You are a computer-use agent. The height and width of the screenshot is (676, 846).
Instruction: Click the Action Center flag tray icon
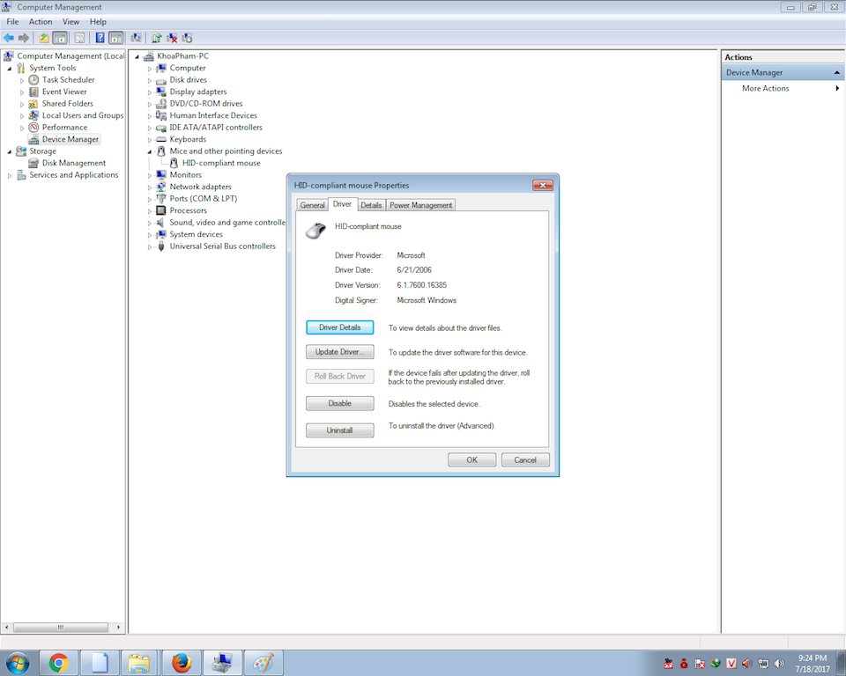pyautogui.click(x=700, y=664)
